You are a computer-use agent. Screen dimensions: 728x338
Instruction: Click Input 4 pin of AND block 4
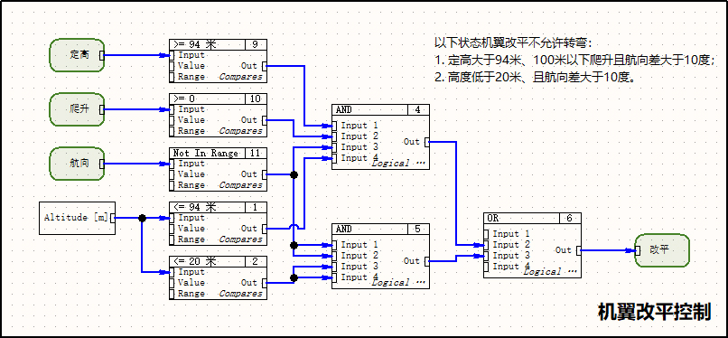tap(334, 158)
